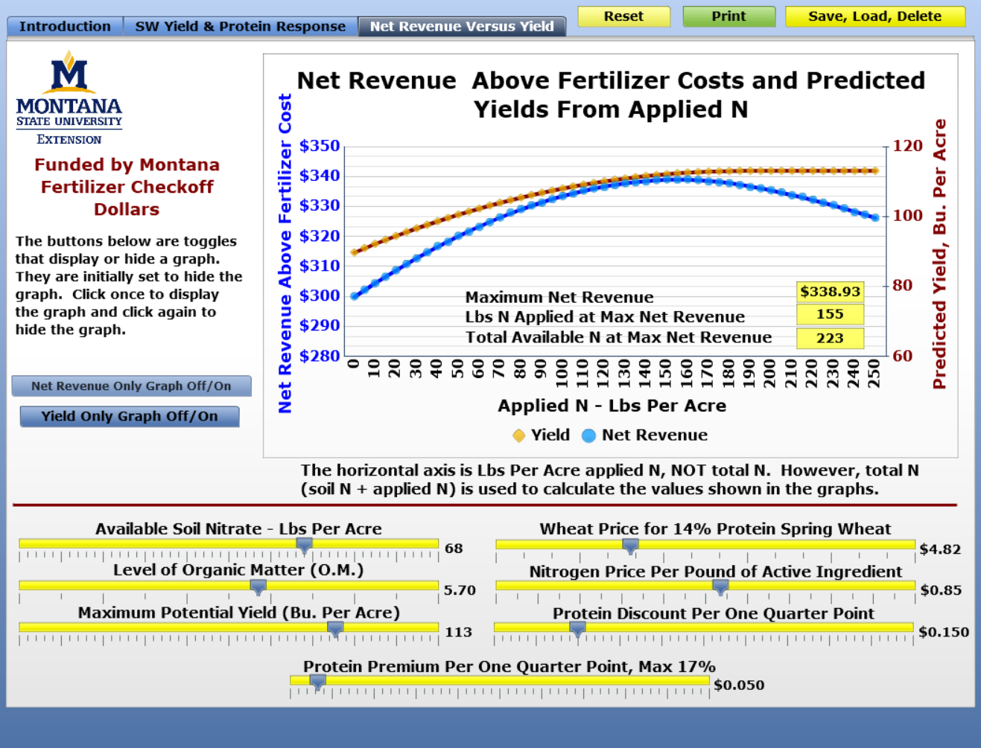Screen dimensions: 981x748
Task: Click the 120 right-axis yield label
Action: (907, 146)
